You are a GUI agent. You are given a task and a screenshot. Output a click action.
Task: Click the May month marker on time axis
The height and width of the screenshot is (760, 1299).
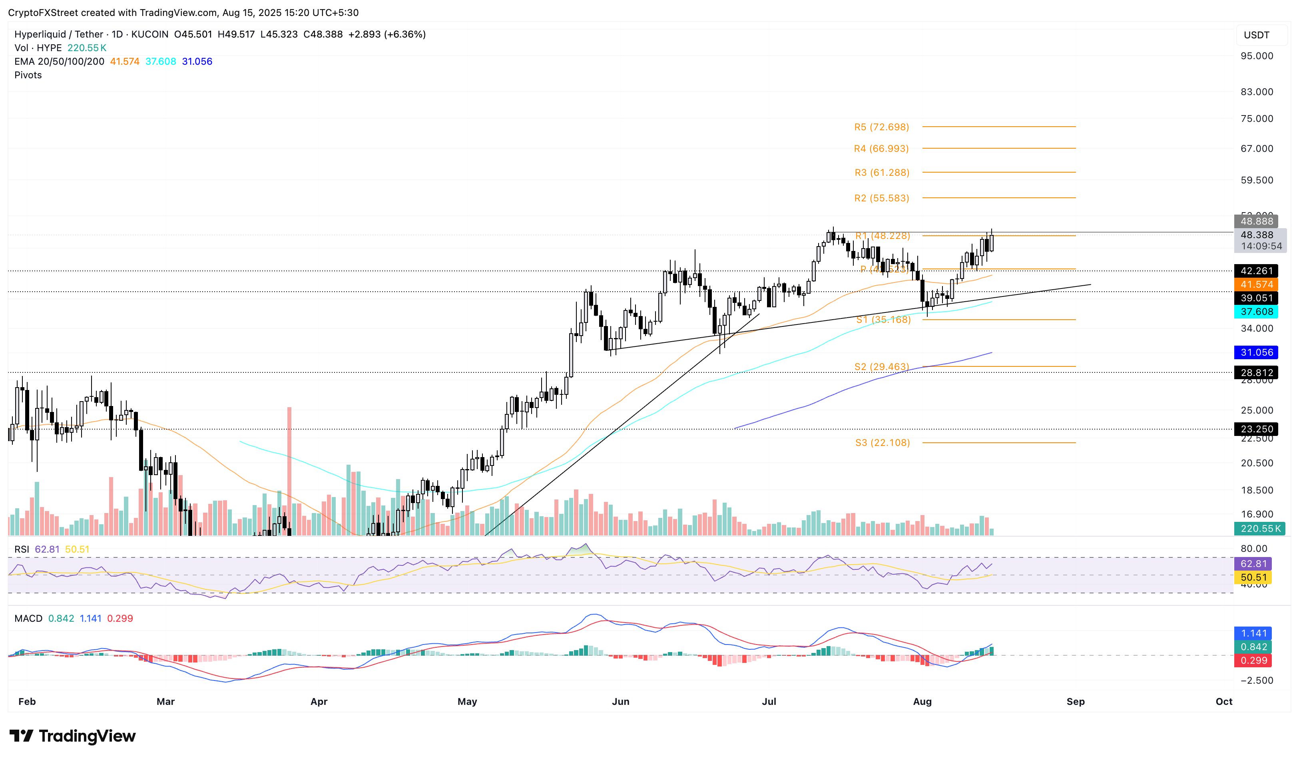[x=467, y=701]
